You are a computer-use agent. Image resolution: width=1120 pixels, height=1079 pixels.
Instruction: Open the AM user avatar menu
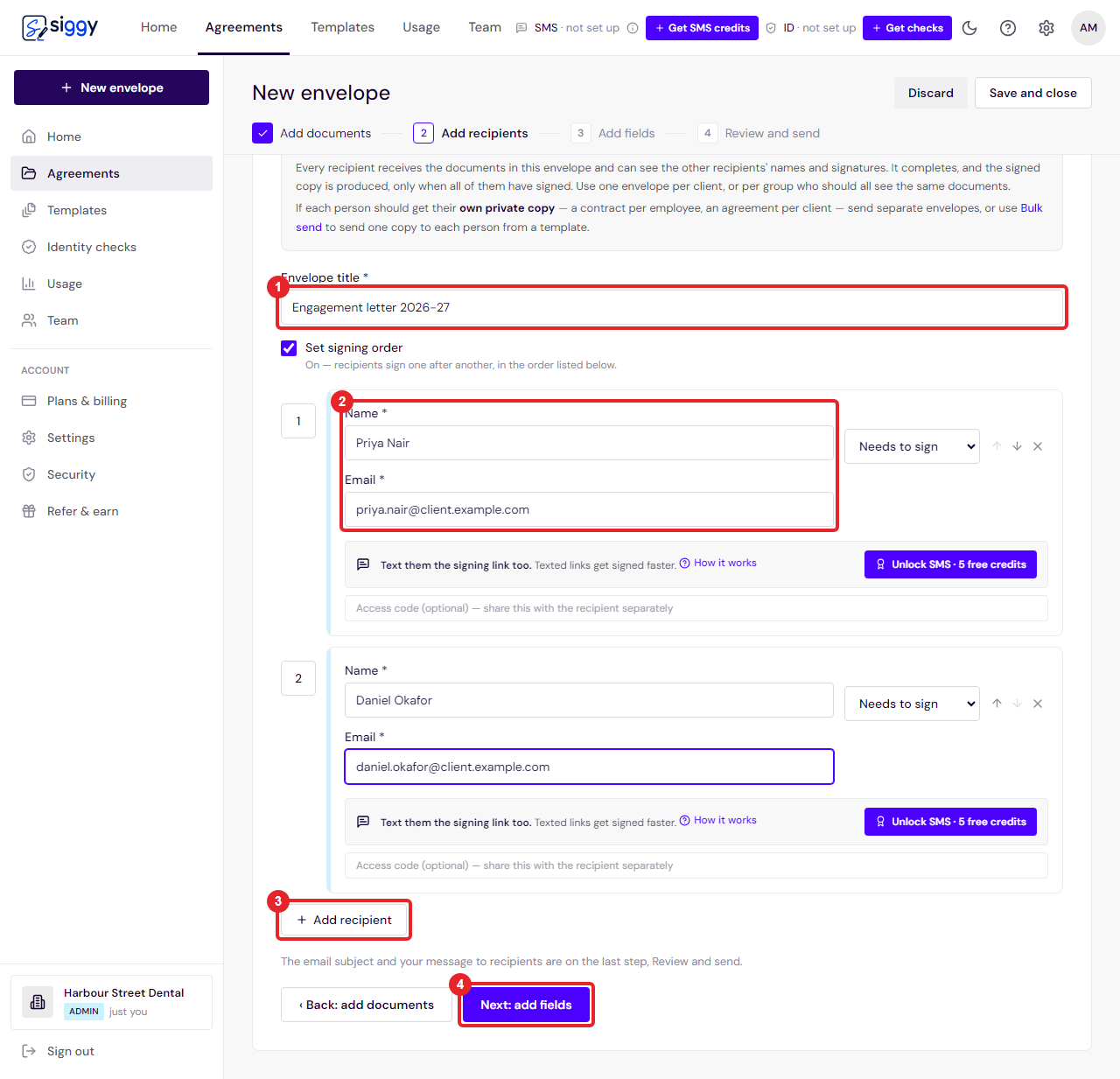pos(1088,28)
